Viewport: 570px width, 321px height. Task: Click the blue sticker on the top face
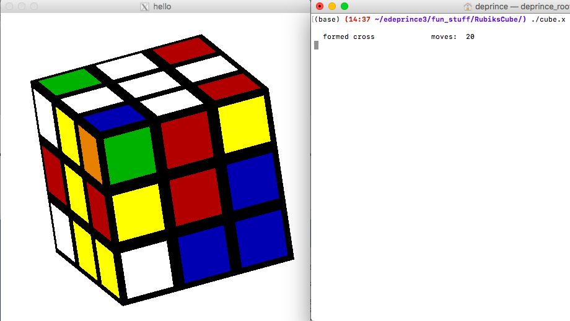115,117
